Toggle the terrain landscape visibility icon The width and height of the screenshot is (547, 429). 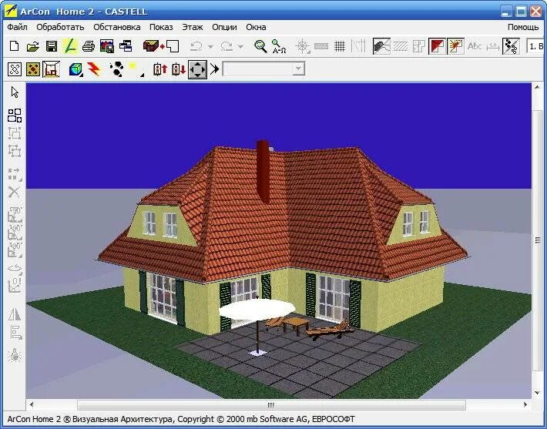[381, 46]
